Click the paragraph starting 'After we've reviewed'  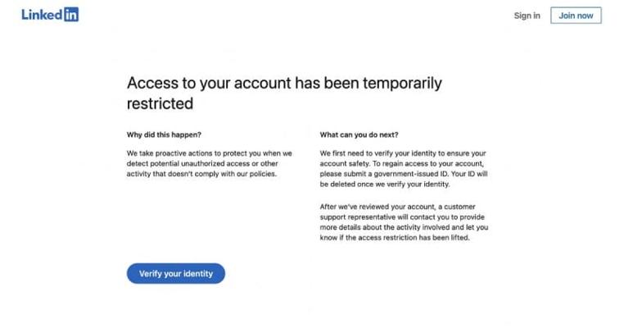[403, 222]
